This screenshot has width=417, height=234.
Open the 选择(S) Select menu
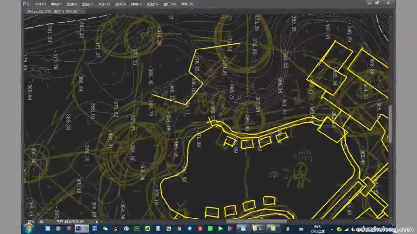tap(120, 4)
